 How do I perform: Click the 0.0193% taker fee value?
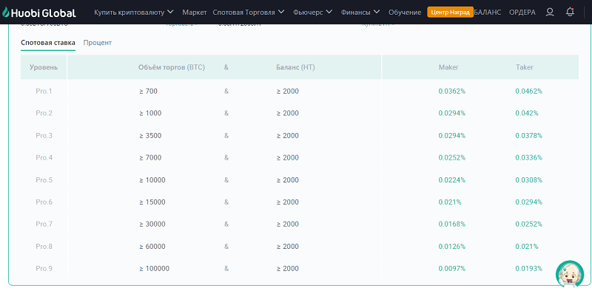(529, 269)
